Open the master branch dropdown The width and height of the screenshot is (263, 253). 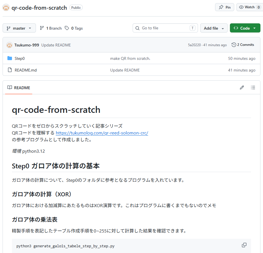point(19,28)
